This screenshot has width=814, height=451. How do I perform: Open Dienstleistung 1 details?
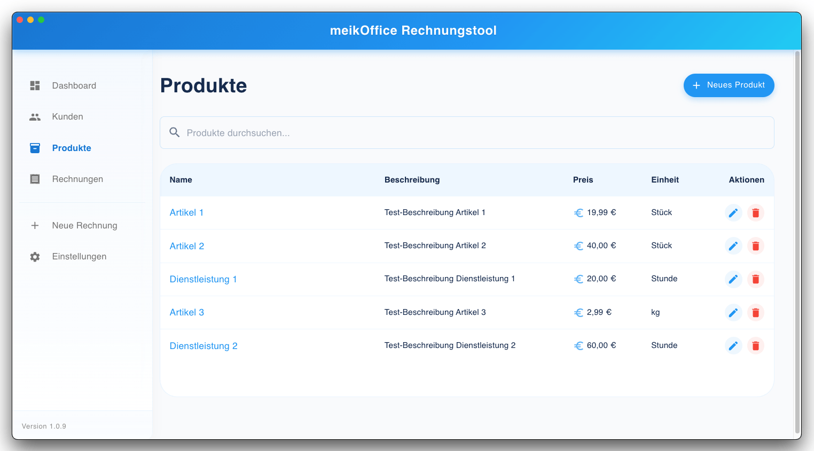(203, 279)
